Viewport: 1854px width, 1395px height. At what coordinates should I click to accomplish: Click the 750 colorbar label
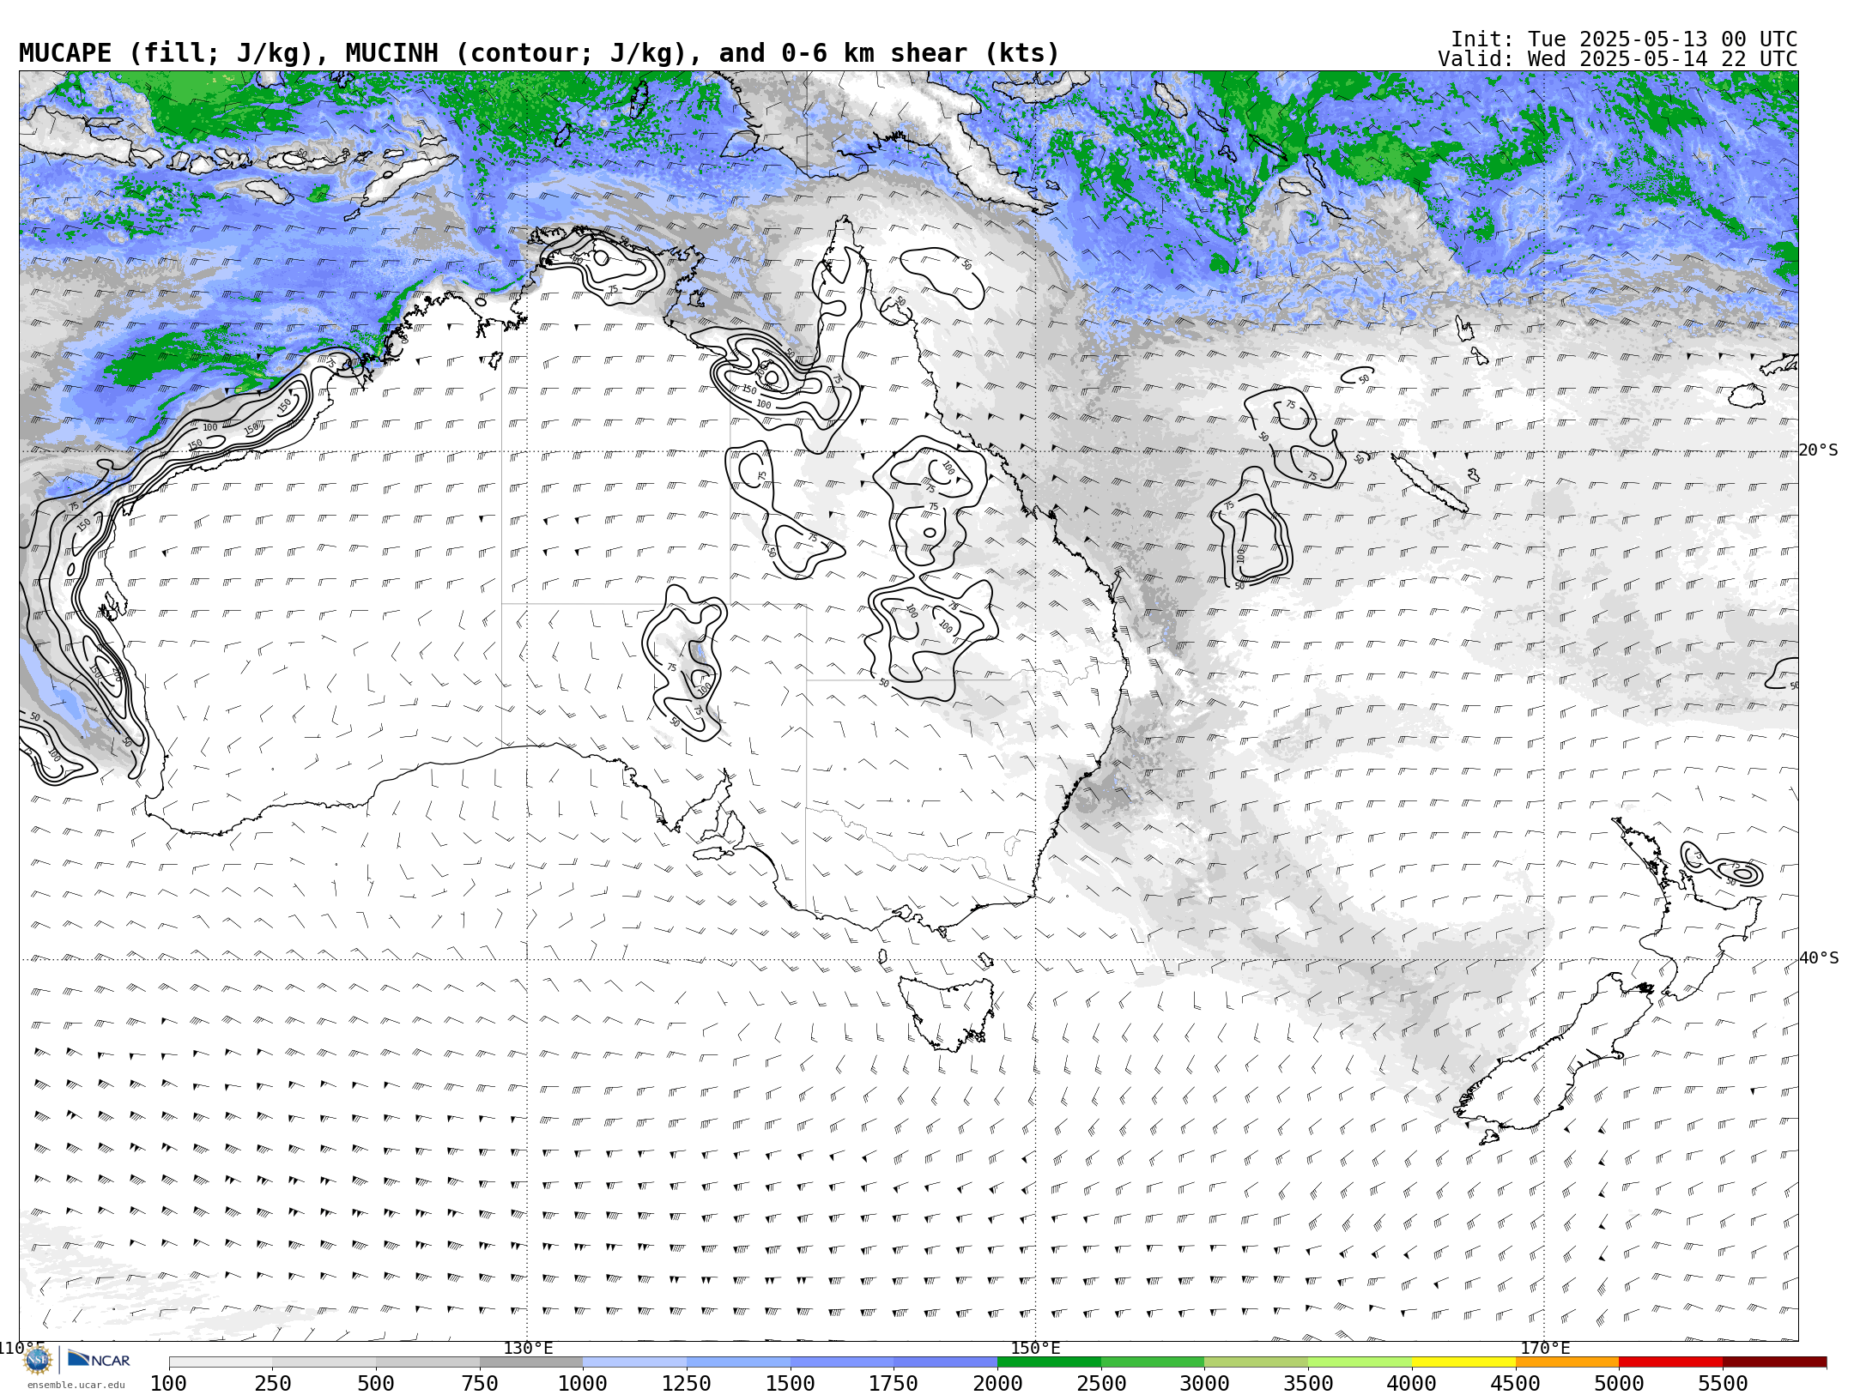coord(480,1384)
